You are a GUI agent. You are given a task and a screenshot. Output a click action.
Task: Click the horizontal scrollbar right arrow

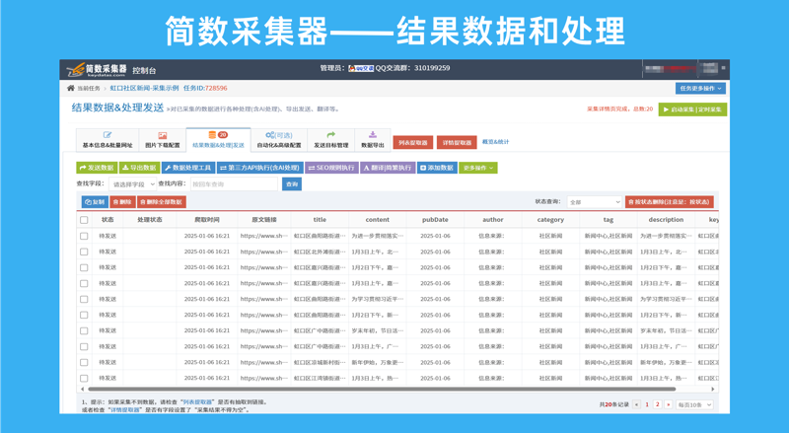tap(712, 390)
